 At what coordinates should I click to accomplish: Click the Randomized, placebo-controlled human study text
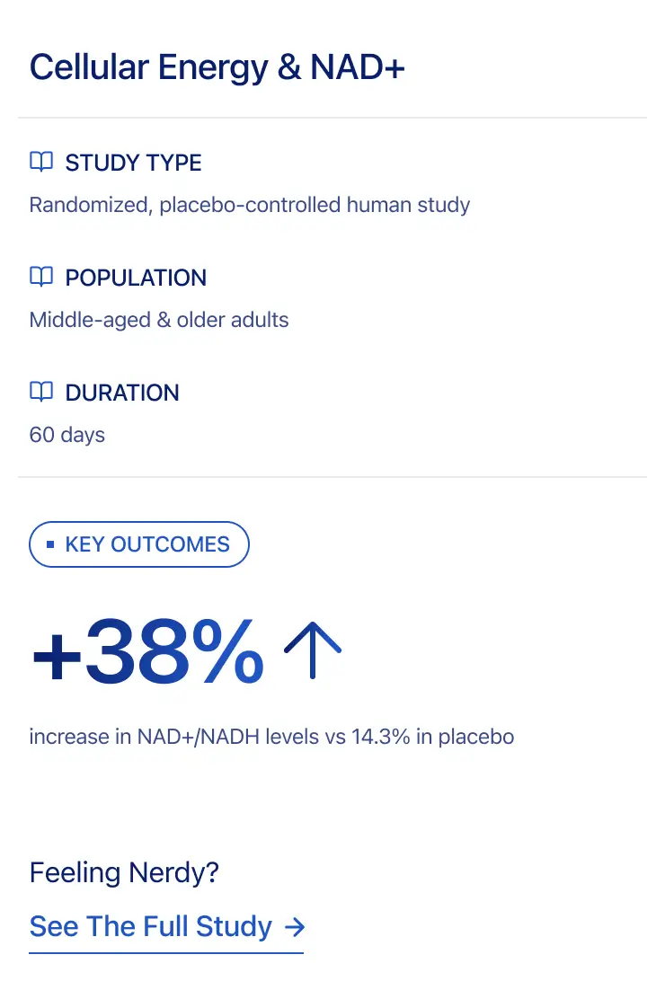250,205
